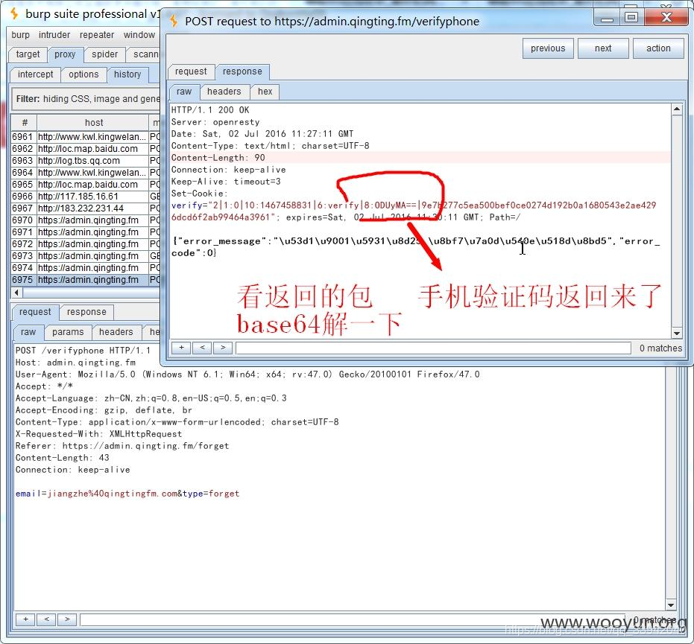The image size is (694, 644).
Task: Select the lower params tab
Action: (x=68, y=332)
